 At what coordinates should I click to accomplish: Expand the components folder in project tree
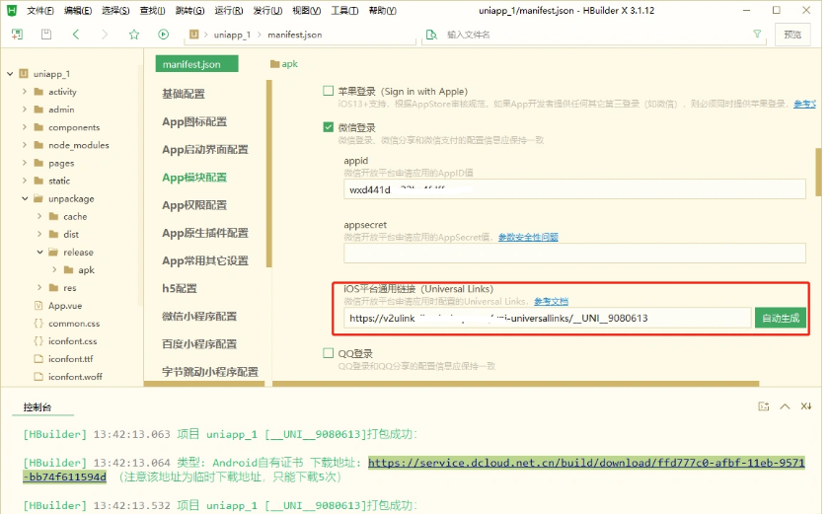pyautogui.click(x=25, y=127)
